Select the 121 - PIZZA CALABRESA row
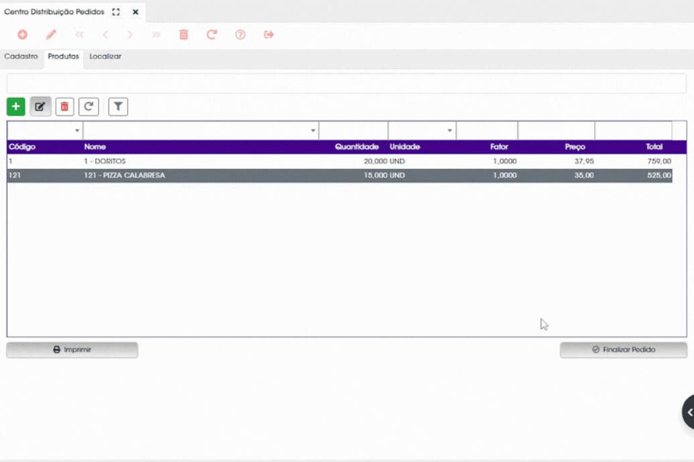 tap(339, 175)
